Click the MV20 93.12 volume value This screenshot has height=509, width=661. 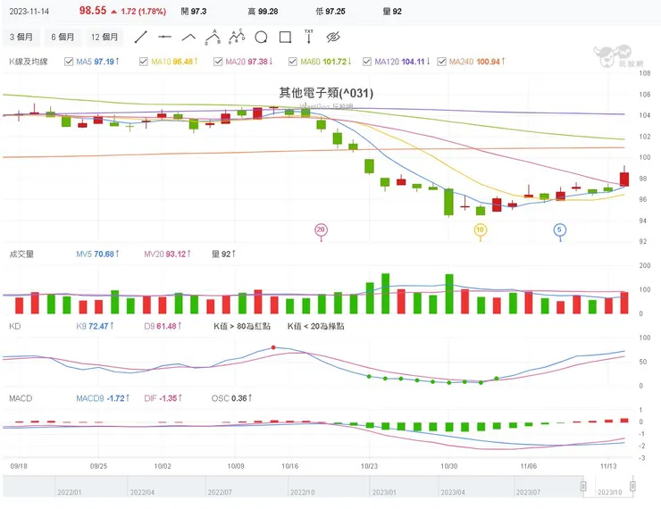167,254
